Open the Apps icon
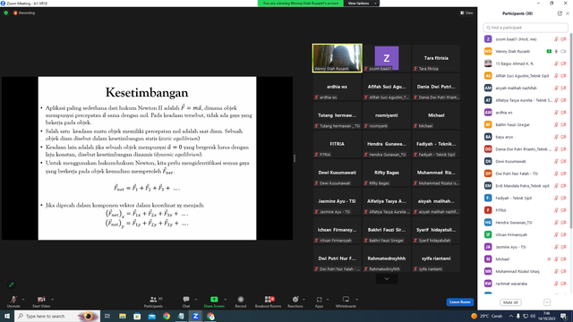The width and height of the screenshot is (573, 322). pyautogui.click(x=319, y=300)
